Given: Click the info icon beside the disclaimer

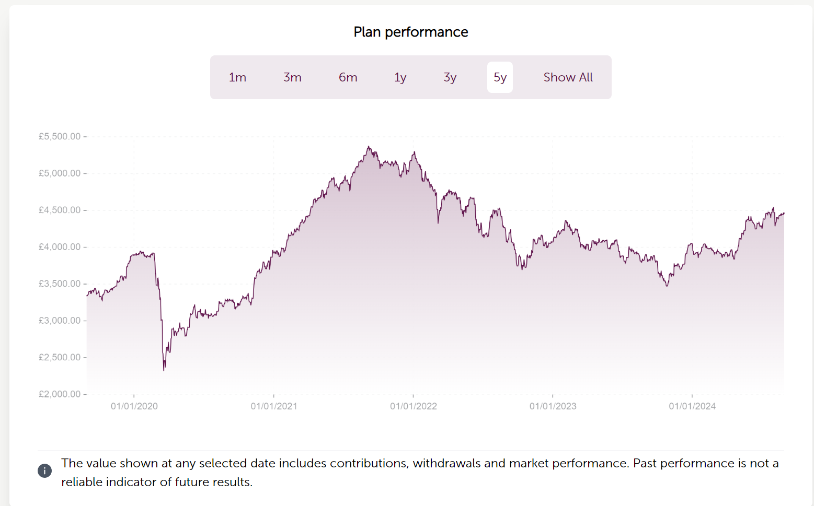Looking at the screenshot, I should point(45,470).
